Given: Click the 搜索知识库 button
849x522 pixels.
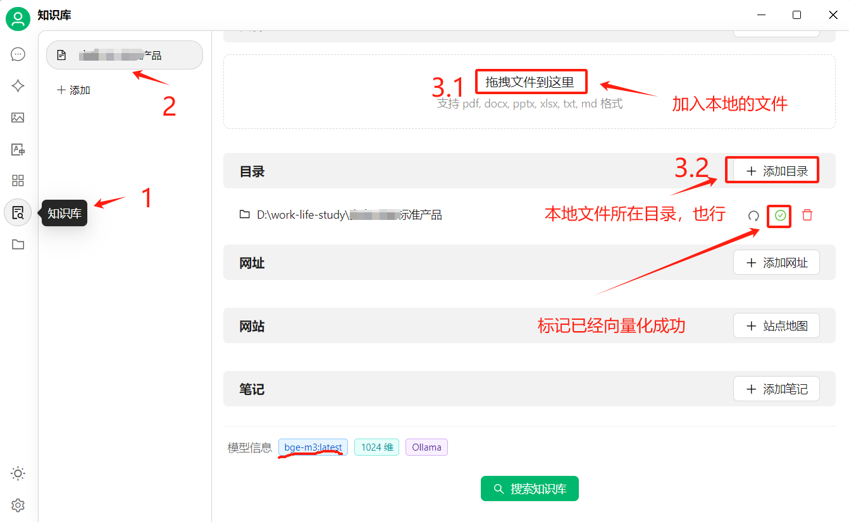Looking at the screenshot, I should tap(530, 489).
